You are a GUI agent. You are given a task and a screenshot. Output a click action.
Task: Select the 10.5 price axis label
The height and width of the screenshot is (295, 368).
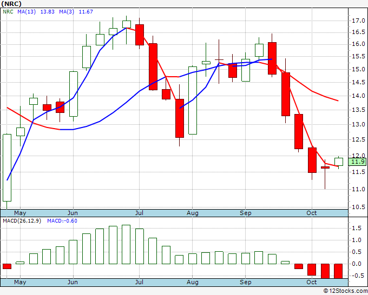pyautogui.click(x=358, y=207)
